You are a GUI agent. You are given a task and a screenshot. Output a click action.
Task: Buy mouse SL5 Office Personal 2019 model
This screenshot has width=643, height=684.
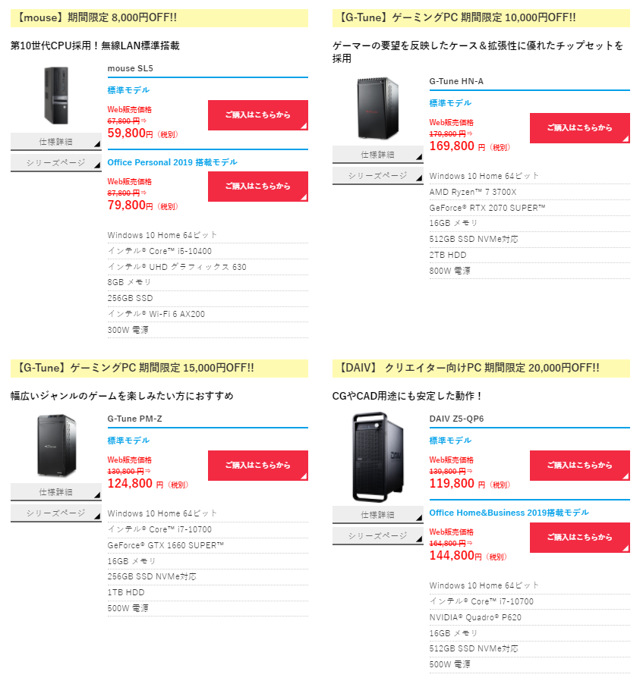(257, 187)
